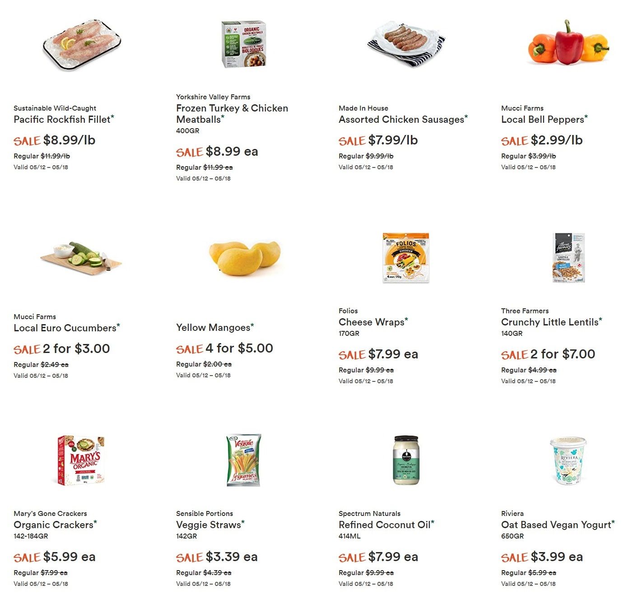Open the Folios Cheddar wraps package image
The height and width of the screenshot is (613, 642).
point(406,258)
